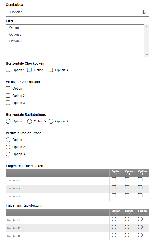This screenshot has height=243, width=153.
Task: Check Option 3 under Horizontale Checkboxen
Action: pos(51,70)
